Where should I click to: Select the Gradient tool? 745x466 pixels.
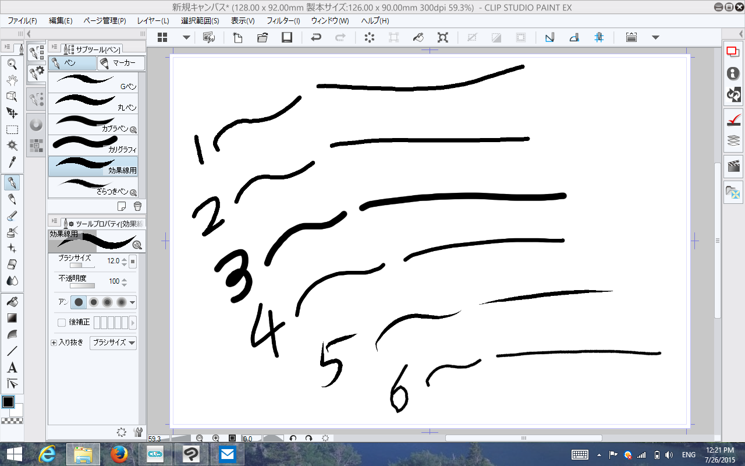coord(12,318)
